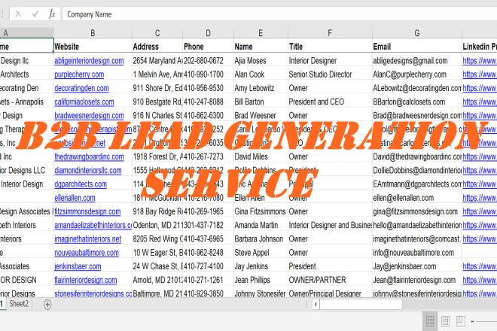The height and width of the screenshot is (331, 497).
Task: Select the OWNER/PARTNER title cell
Action: click(330, 280)
